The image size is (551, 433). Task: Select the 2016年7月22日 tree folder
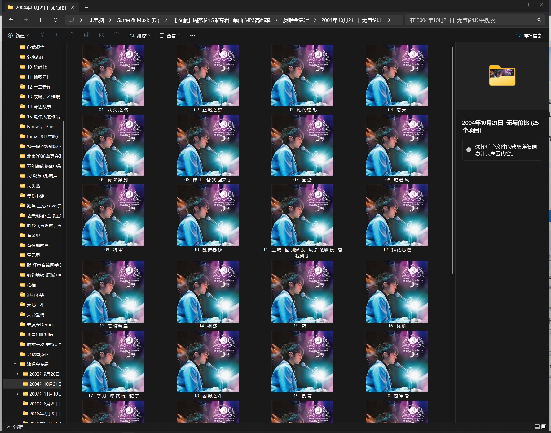pyautogui.click(x=42, y=414)
